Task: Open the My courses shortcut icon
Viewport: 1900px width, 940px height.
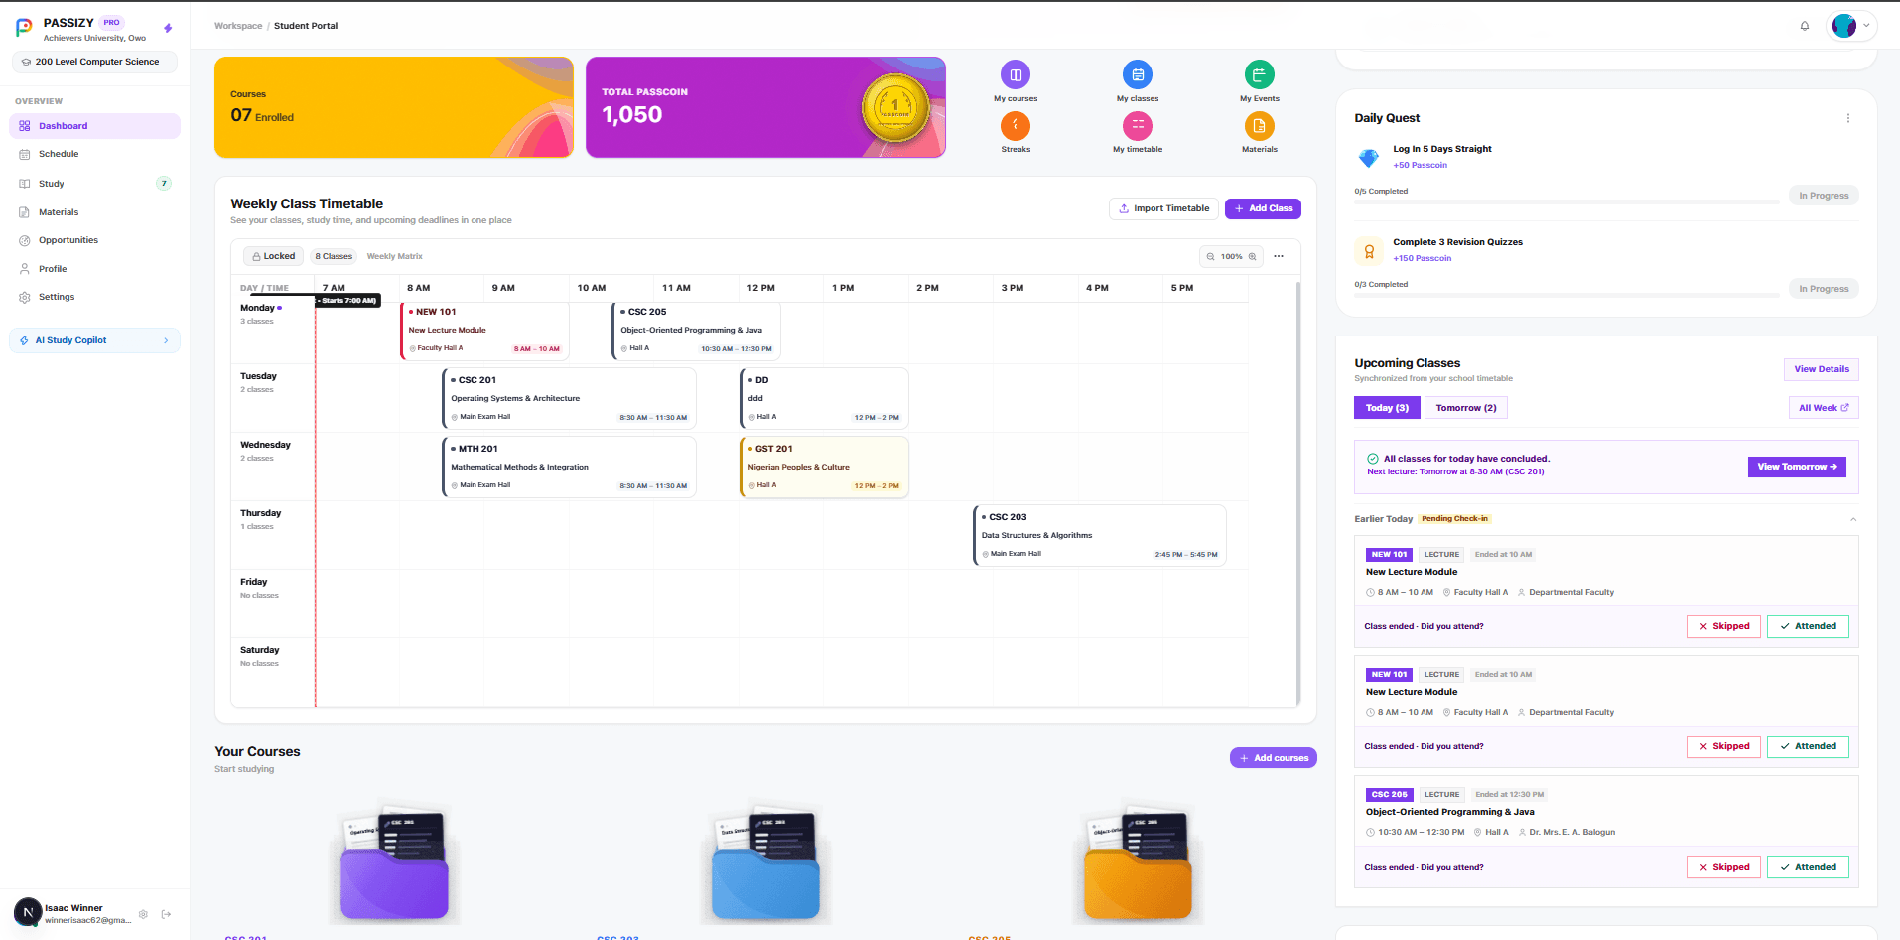Action: [x=1015, y=74]
